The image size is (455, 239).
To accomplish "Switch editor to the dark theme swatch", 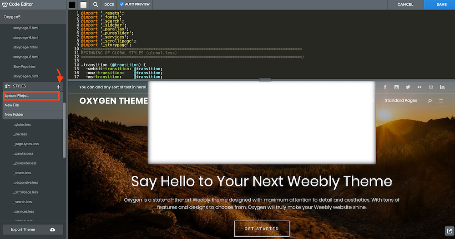I will coord(72,5).
